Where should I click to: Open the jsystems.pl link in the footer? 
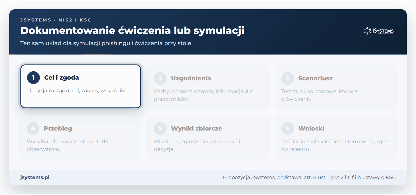(35, 177)
